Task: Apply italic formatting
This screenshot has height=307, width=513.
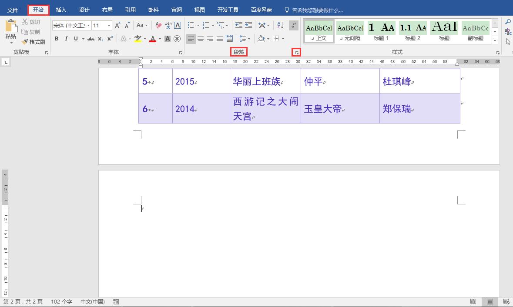Action: click(66, 39)
